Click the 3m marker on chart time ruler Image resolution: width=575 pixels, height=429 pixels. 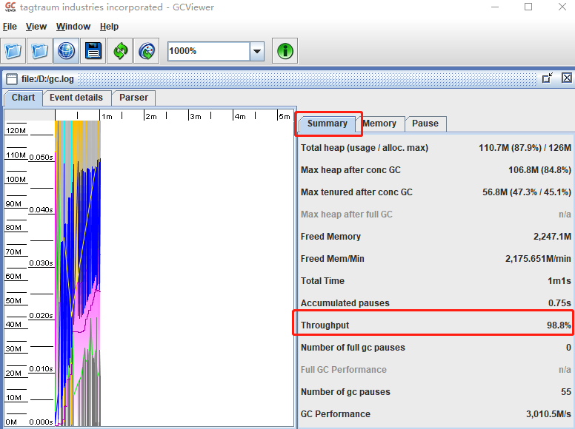pos(196,116)
